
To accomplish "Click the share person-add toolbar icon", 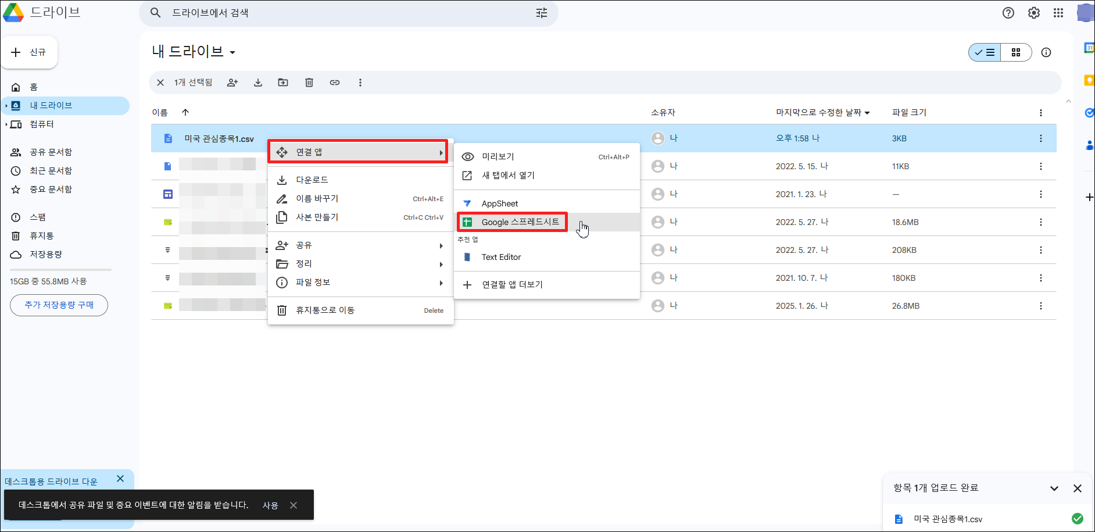I will [x=232, y=83].
